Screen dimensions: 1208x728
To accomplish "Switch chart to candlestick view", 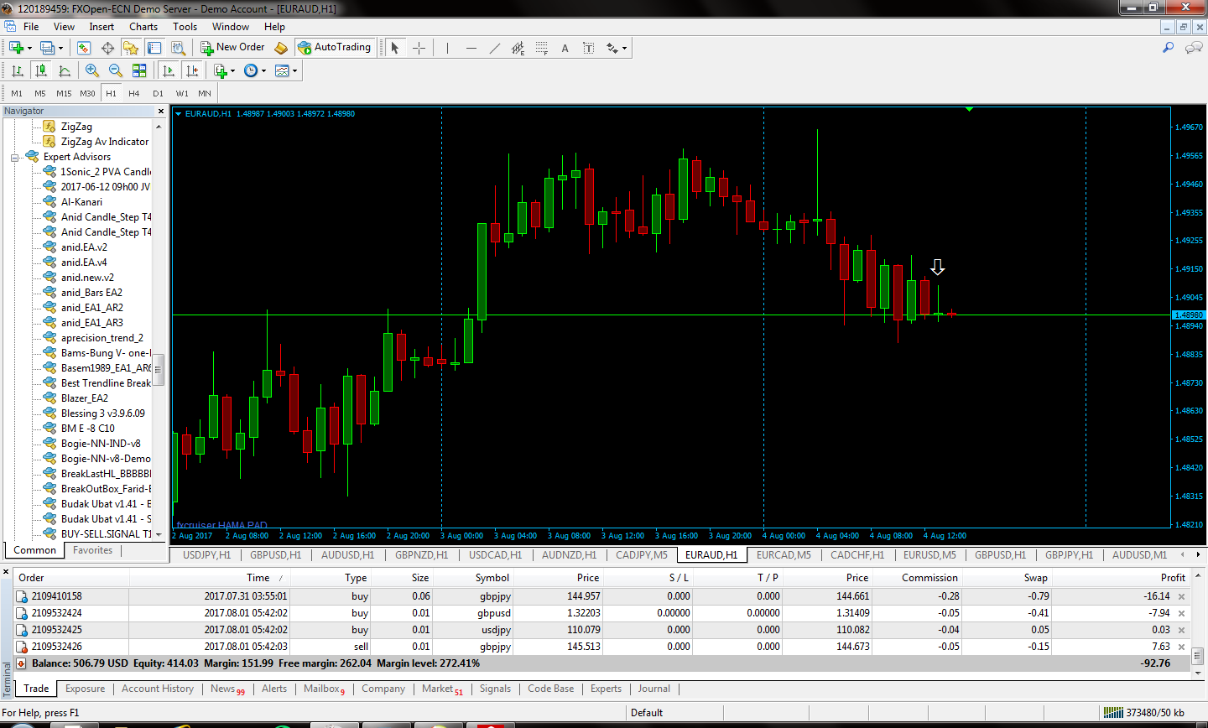I will coord(40,70).
